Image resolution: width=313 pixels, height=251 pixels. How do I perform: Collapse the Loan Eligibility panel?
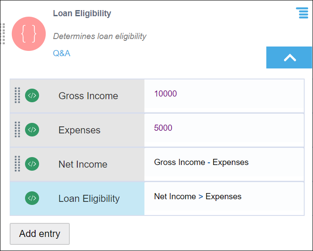[289, 57]
